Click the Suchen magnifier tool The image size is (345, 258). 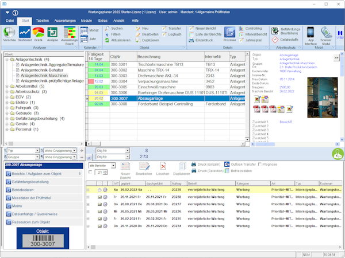pos(114,29)
